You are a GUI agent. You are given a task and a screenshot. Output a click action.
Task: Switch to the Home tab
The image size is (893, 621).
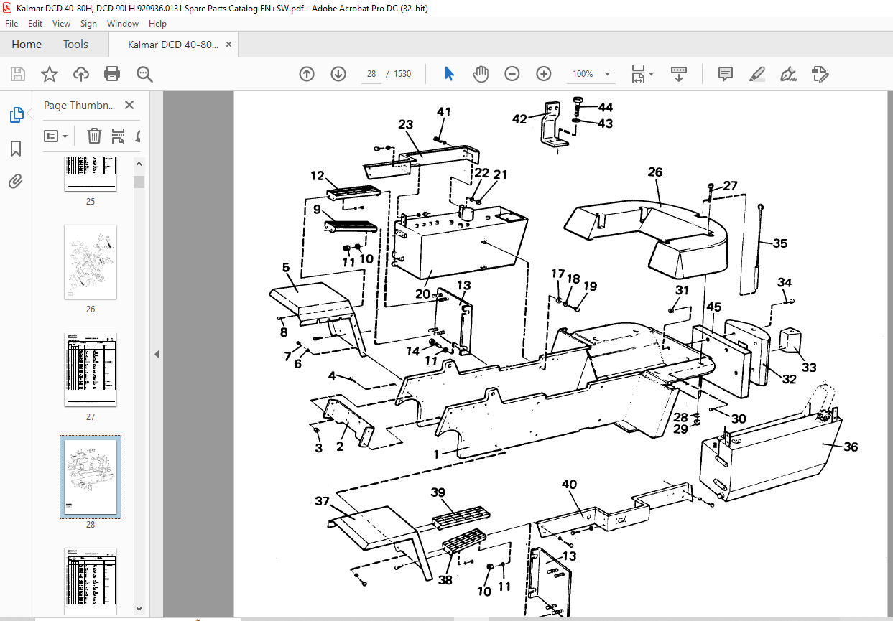click(x=27, y=45)
